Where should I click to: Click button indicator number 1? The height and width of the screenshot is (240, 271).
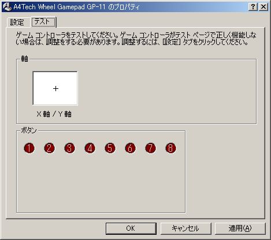(x=29, y=148)
